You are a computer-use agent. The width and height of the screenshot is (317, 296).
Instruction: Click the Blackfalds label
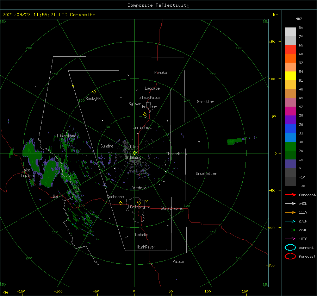point(150,97)
